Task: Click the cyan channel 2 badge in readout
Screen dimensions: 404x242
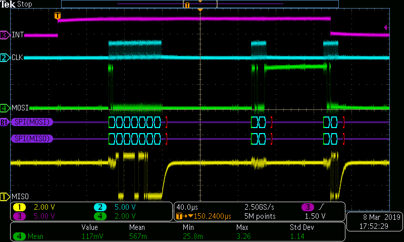Action: click(x=100, y=207)
